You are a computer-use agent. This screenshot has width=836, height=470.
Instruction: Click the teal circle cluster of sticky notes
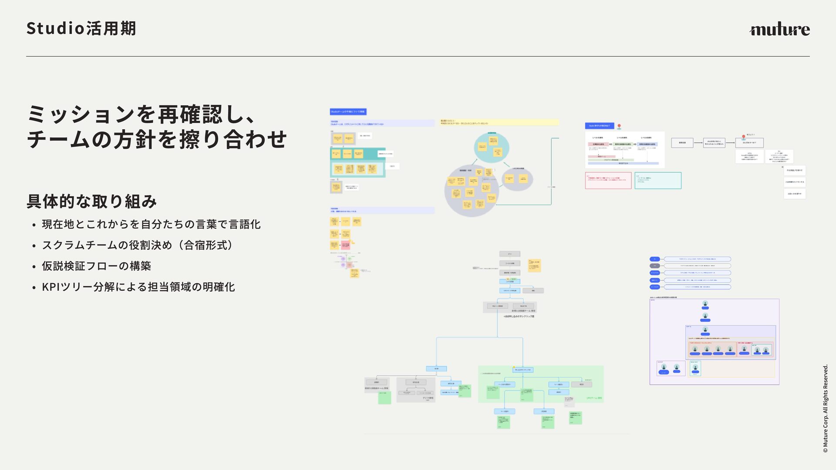[x=492, y=148]
